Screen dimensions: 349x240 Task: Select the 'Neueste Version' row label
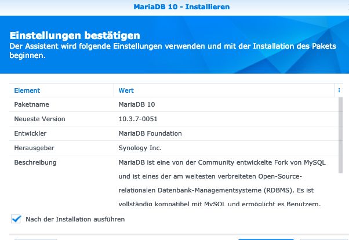[39, 119]
